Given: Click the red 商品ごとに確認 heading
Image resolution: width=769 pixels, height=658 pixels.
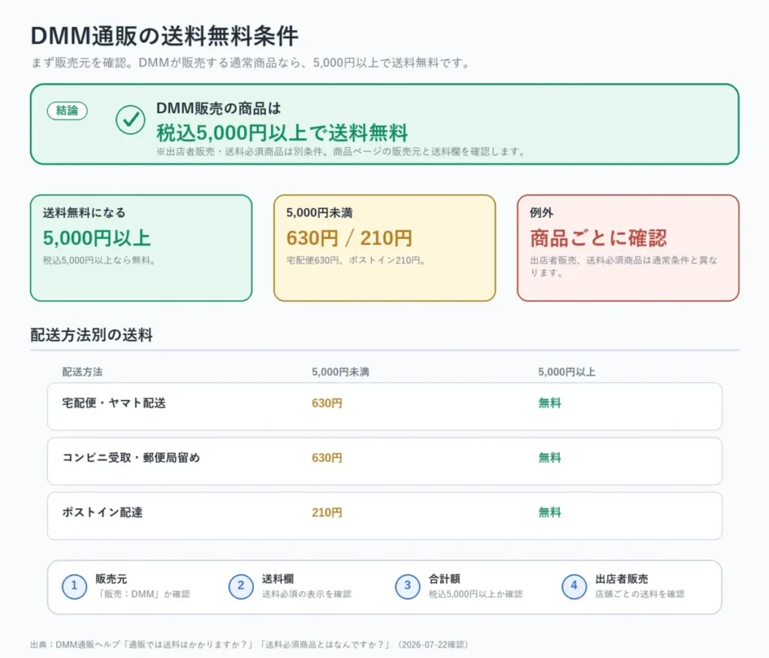Looking at the screenshot, I should pos(599,238).
